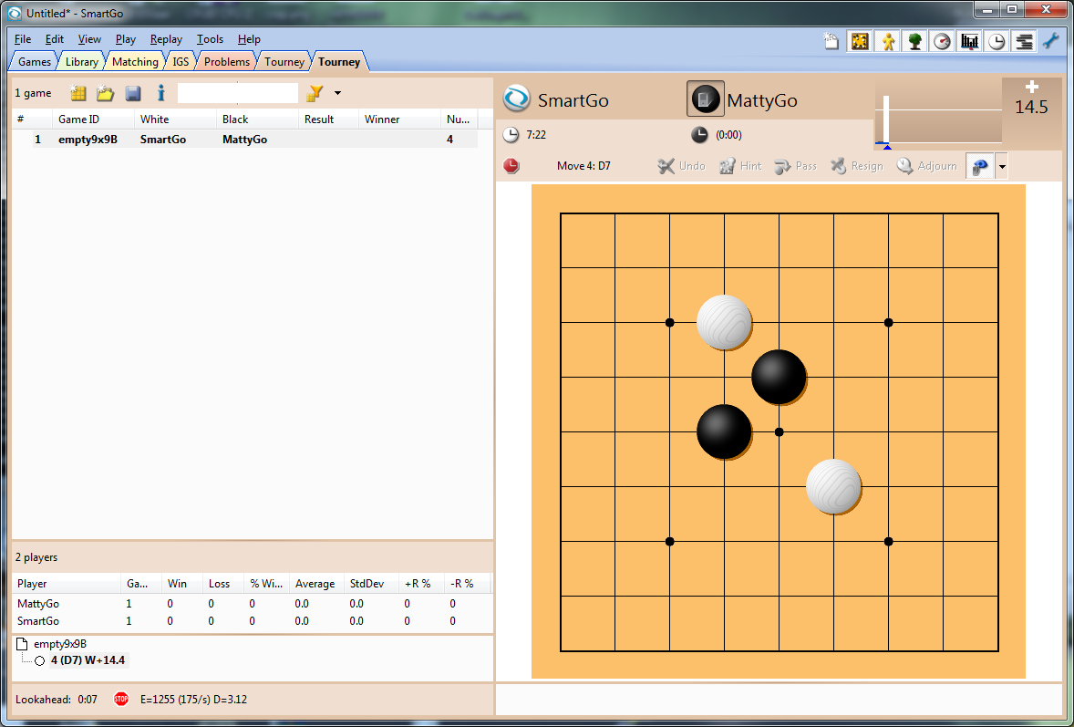Select the empty9x9B game row
The width and height of the screenshot is (1074, 727).
coord(245,139)
